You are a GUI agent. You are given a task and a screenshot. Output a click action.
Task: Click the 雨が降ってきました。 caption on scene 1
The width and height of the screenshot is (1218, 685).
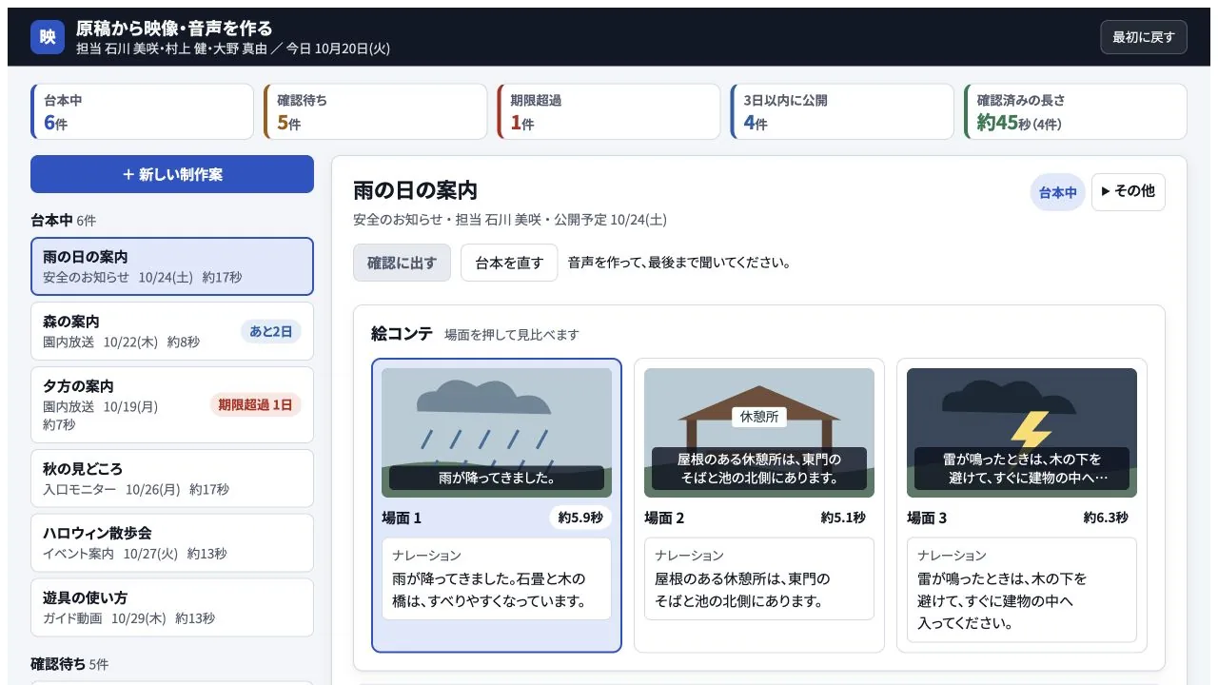pos(497,478)
